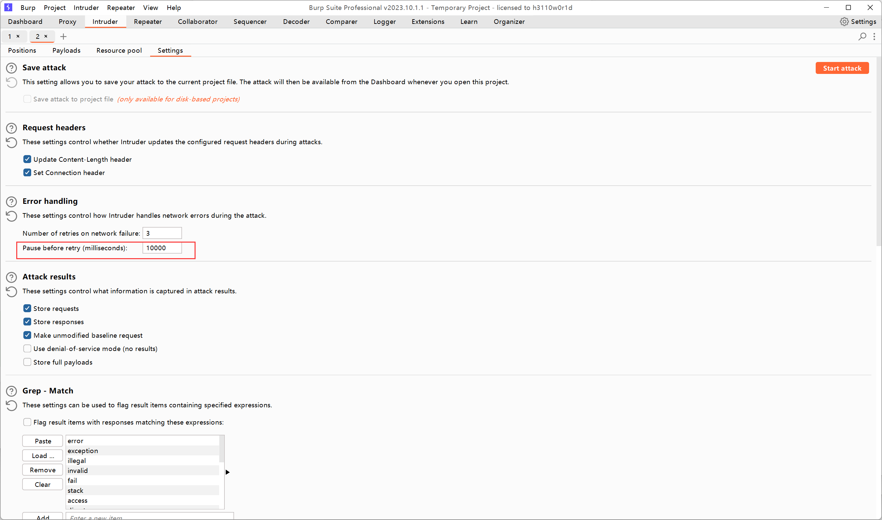882x520 pixels.
Task: Restore defaults for Grep - Match section
Action: [x=12, y=405]
